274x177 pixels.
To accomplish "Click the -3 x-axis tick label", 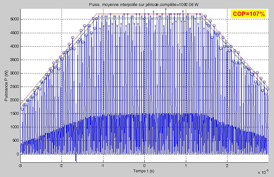I will click(x=20, y=166).
